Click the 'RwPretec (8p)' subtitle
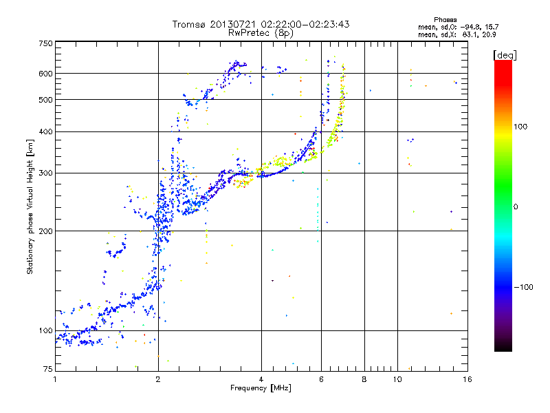Viewport: 550px width, 413px height. [261, 33]
